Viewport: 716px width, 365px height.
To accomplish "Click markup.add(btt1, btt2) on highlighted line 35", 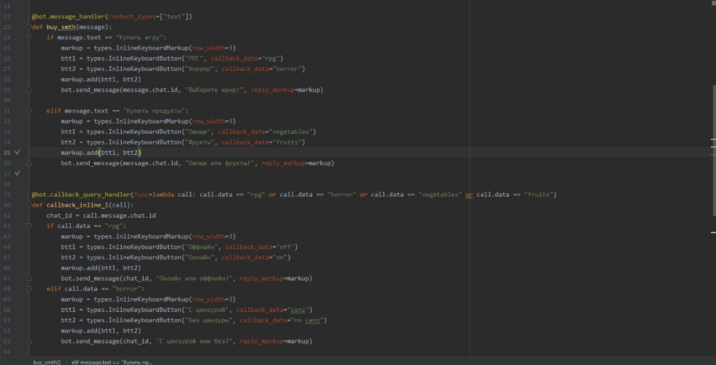I will pos(101,153).
